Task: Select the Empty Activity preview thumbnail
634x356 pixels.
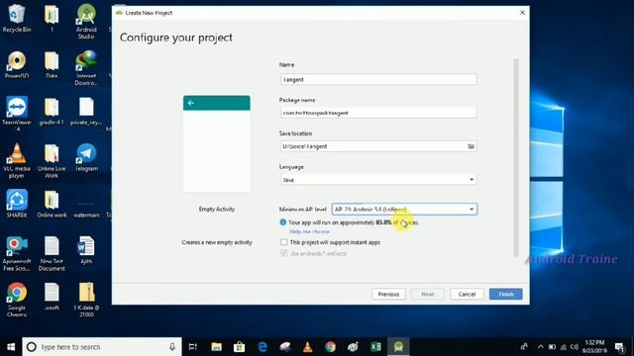Action: click(217, 143)
